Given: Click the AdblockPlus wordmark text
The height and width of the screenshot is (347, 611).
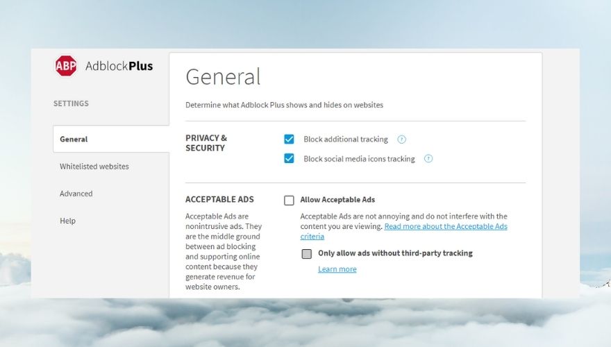Looking at the screenshot, I should [x=119, y=66].
